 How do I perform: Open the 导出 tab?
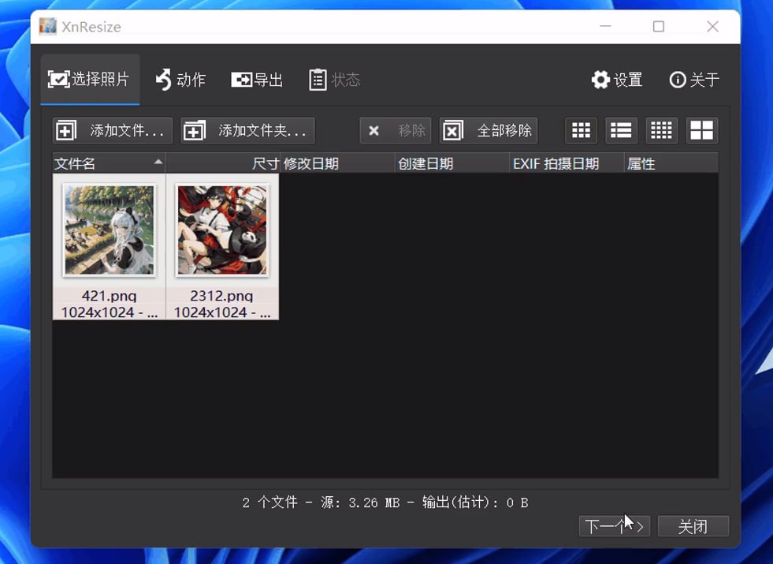(x=257, y=80)
